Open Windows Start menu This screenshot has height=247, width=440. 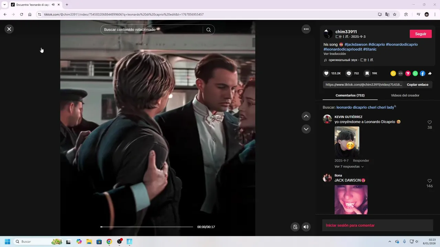[7, 242]
